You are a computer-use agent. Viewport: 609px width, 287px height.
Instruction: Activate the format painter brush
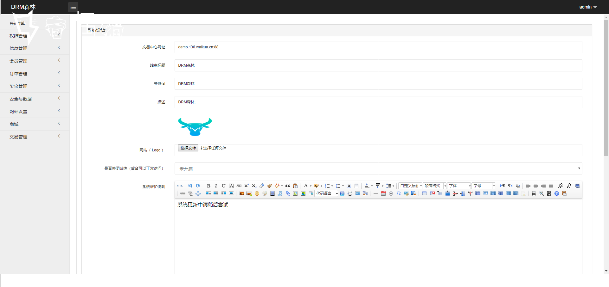(x=269, y=186)
